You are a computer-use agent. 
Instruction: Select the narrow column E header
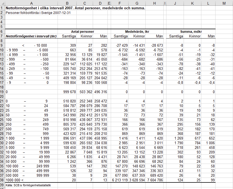click(x=109, y=3)
